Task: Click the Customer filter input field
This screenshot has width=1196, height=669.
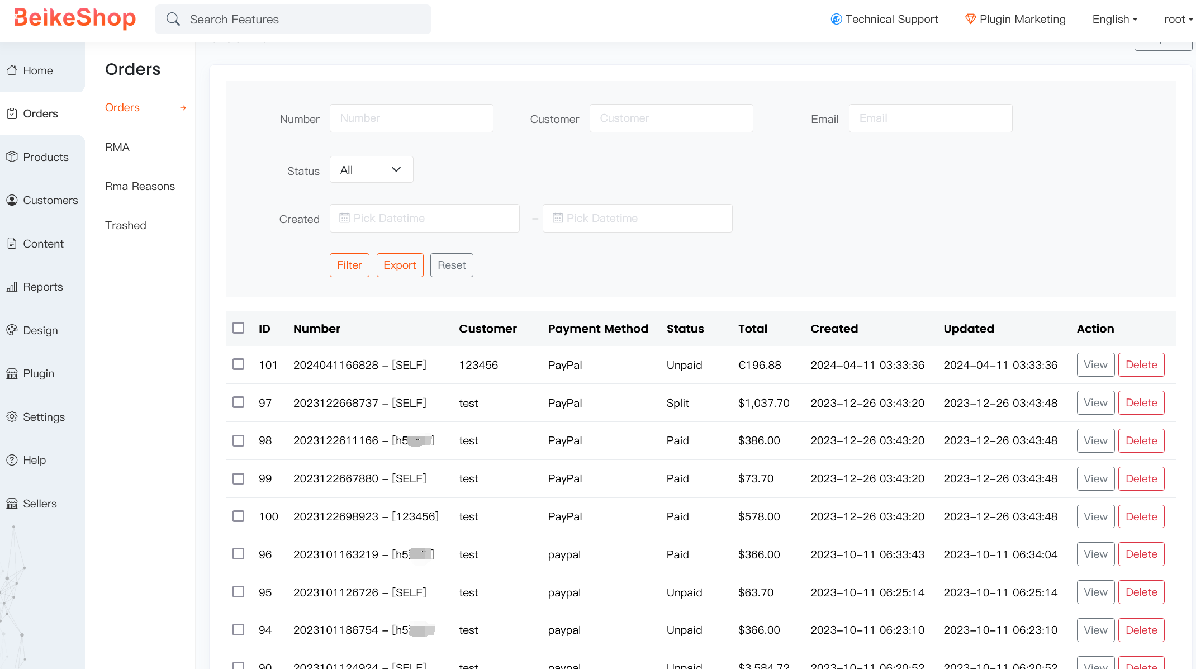Action: point(671,118)
